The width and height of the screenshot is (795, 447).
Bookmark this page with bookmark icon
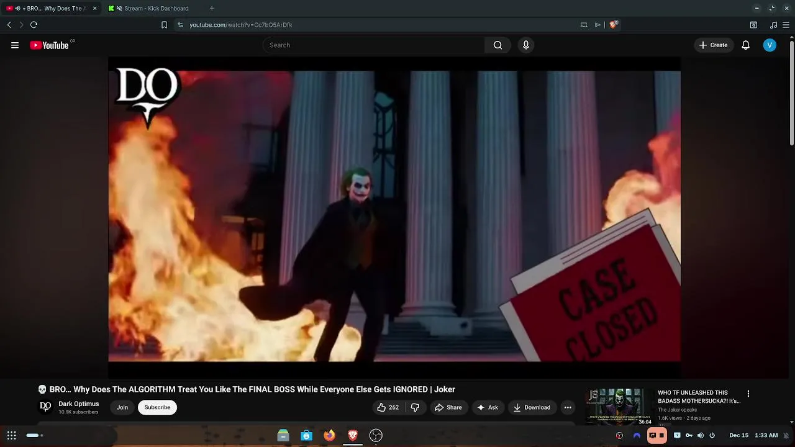pyautogui.click(x=164, y=25)
